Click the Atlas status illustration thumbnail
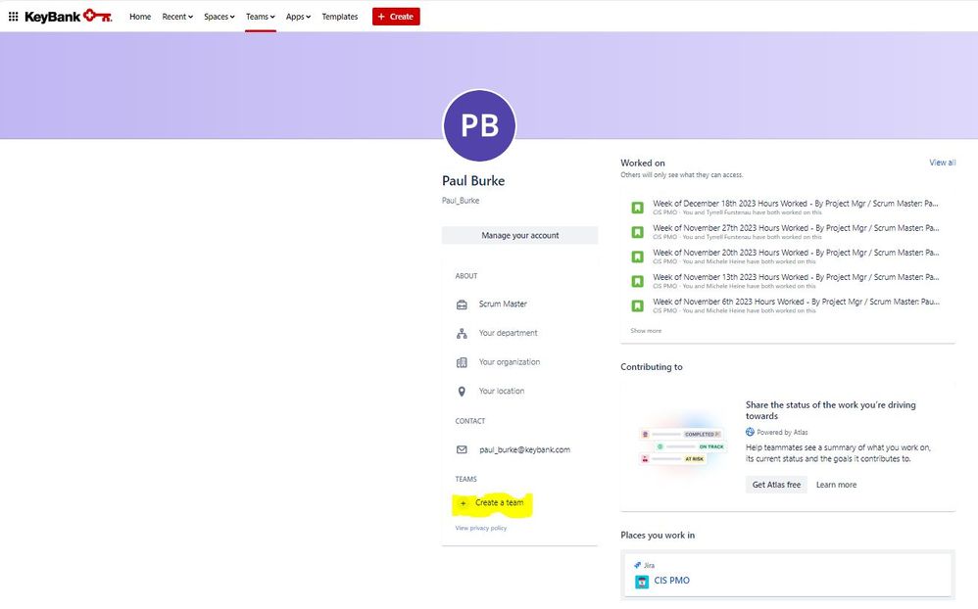 [x=683, y=446]
